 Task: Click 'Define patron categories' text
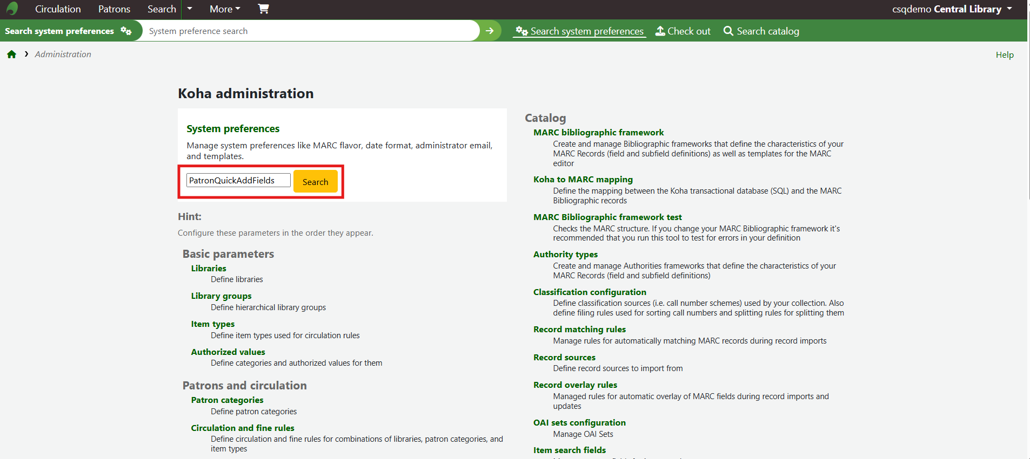253,412
